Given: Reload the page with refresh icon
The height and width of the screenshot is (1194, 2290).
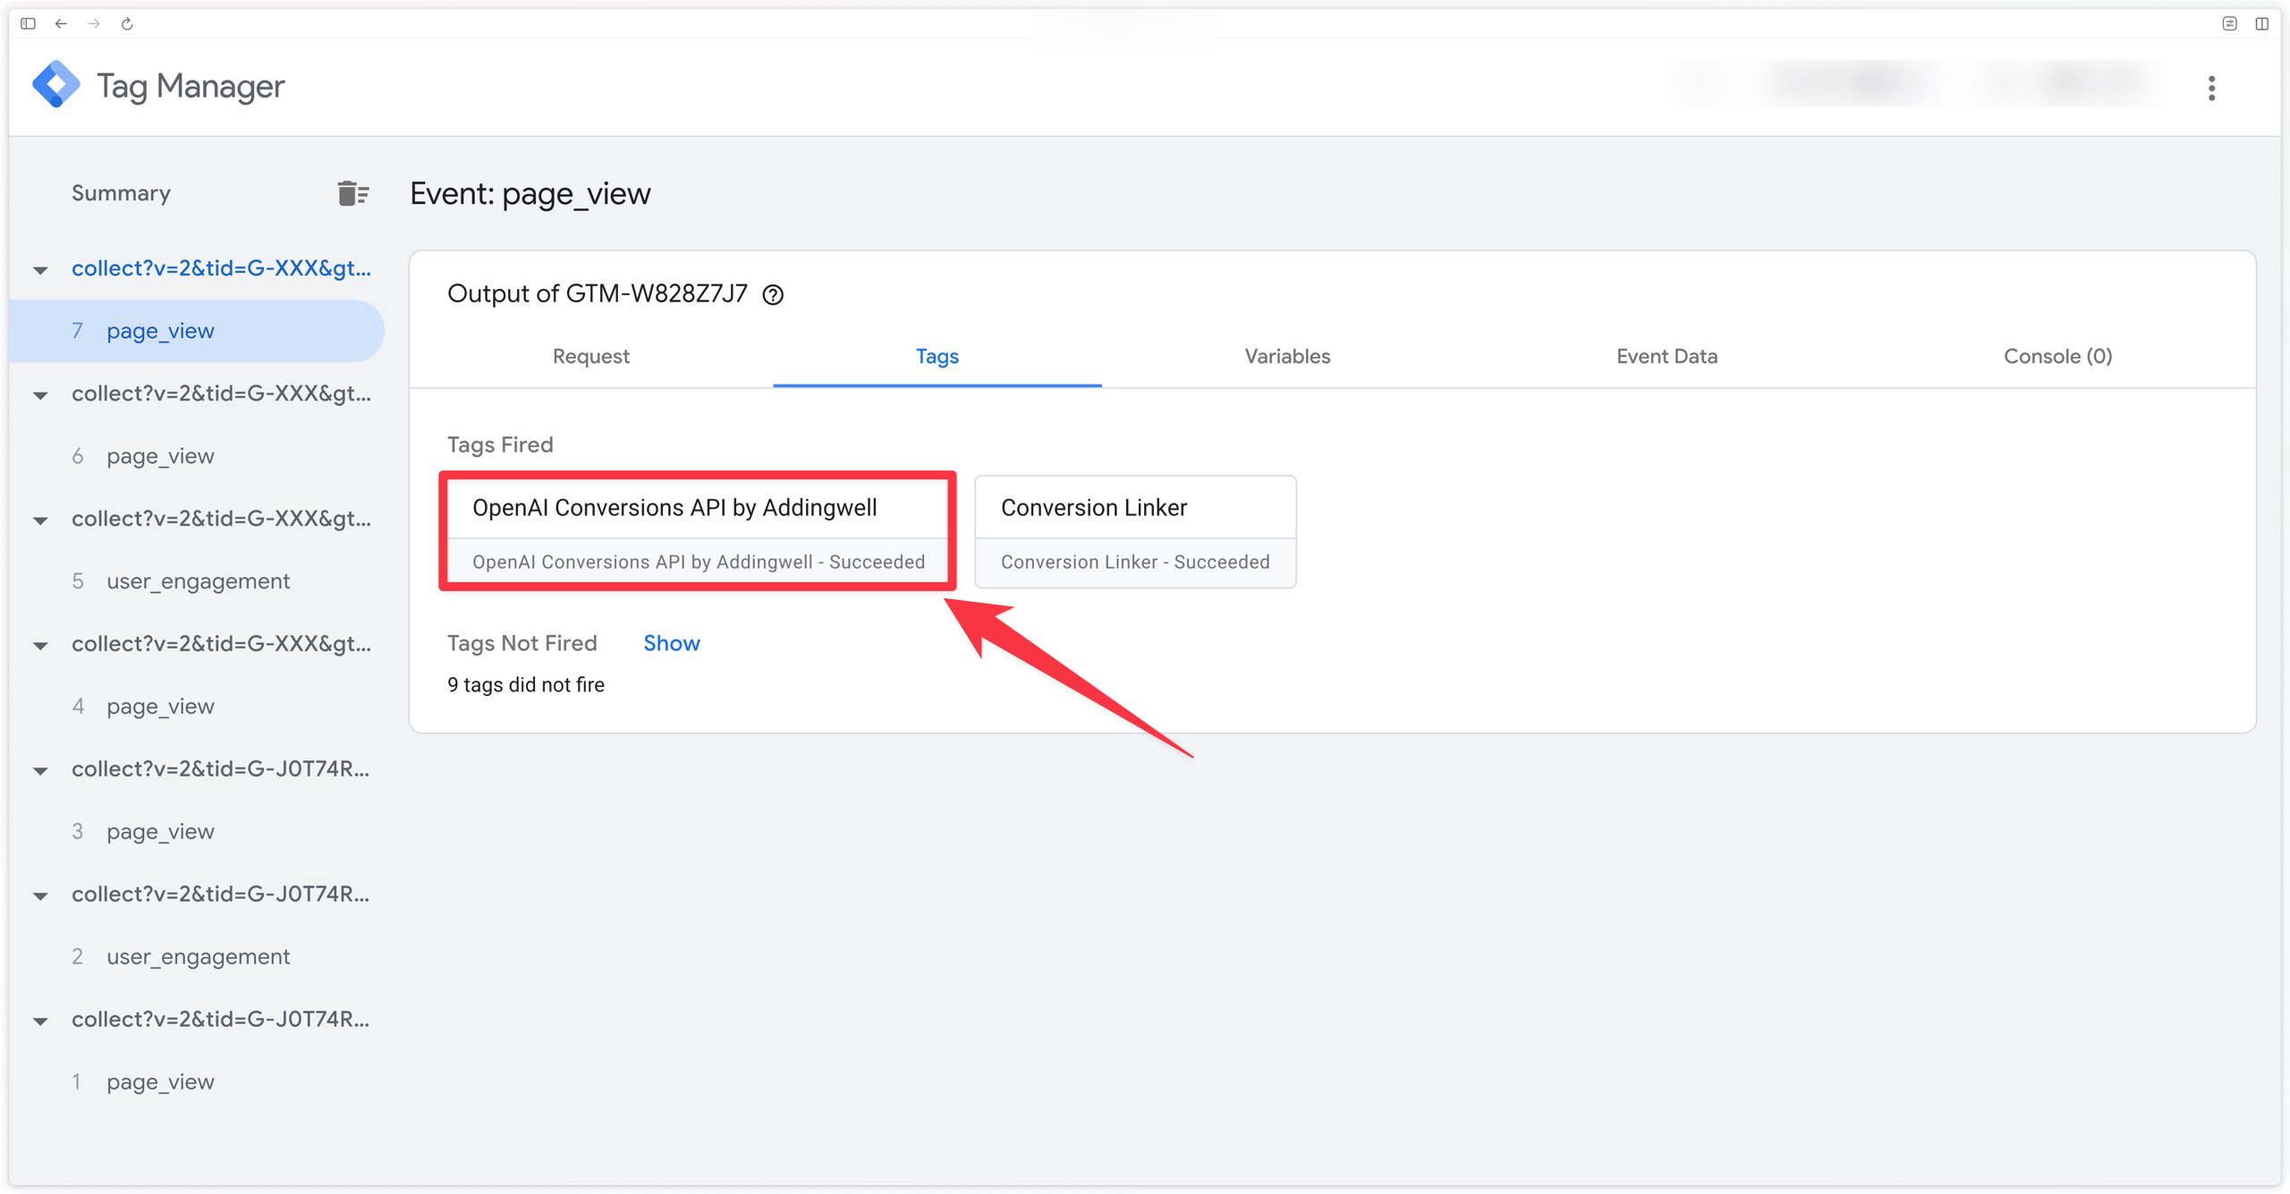Looking at the screenshot, I should tap(127, 24).
